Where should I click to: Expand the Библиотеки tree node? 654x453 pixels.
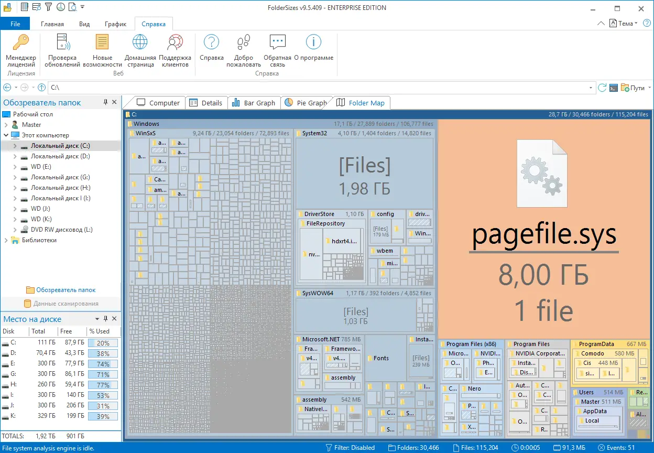click(6, 240)
